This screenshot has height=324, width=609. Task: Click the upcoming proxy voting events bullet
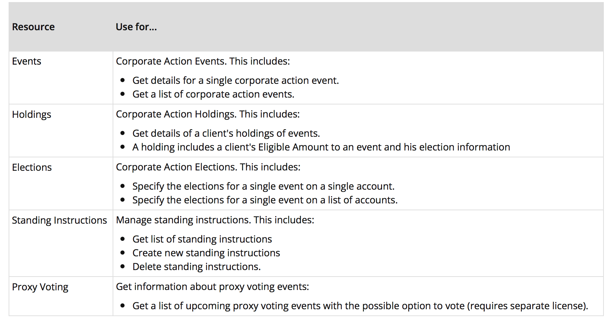coord(360,306)
